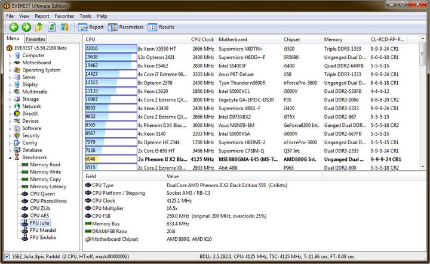Viewport: 430px width, 264px height.
Task: Select the Memory Latency benchmark
Action: 48,187
